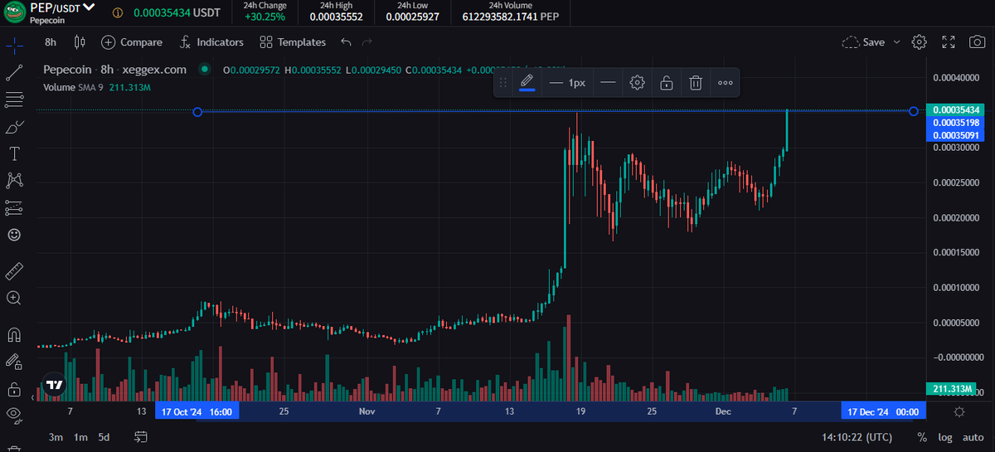This screenshot has height=452, width=995.
Task: Select the 3m date range
Action: pos(56,437)
